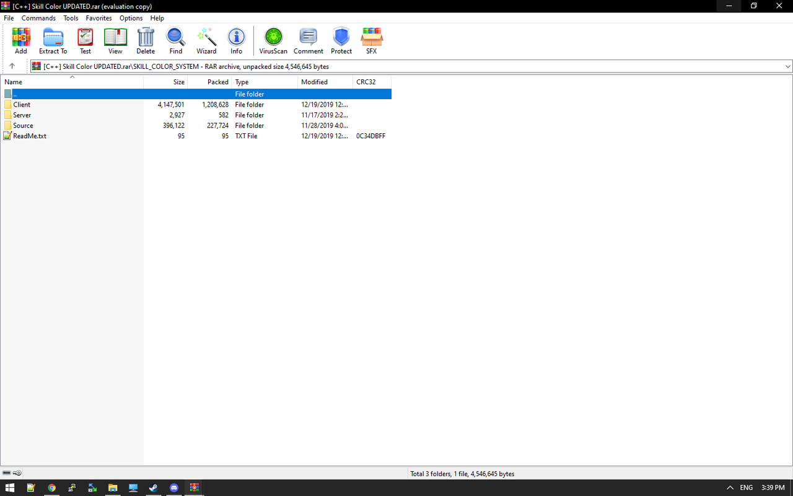Open the Commands menu
793x496 pixels.
coord(38,18)
